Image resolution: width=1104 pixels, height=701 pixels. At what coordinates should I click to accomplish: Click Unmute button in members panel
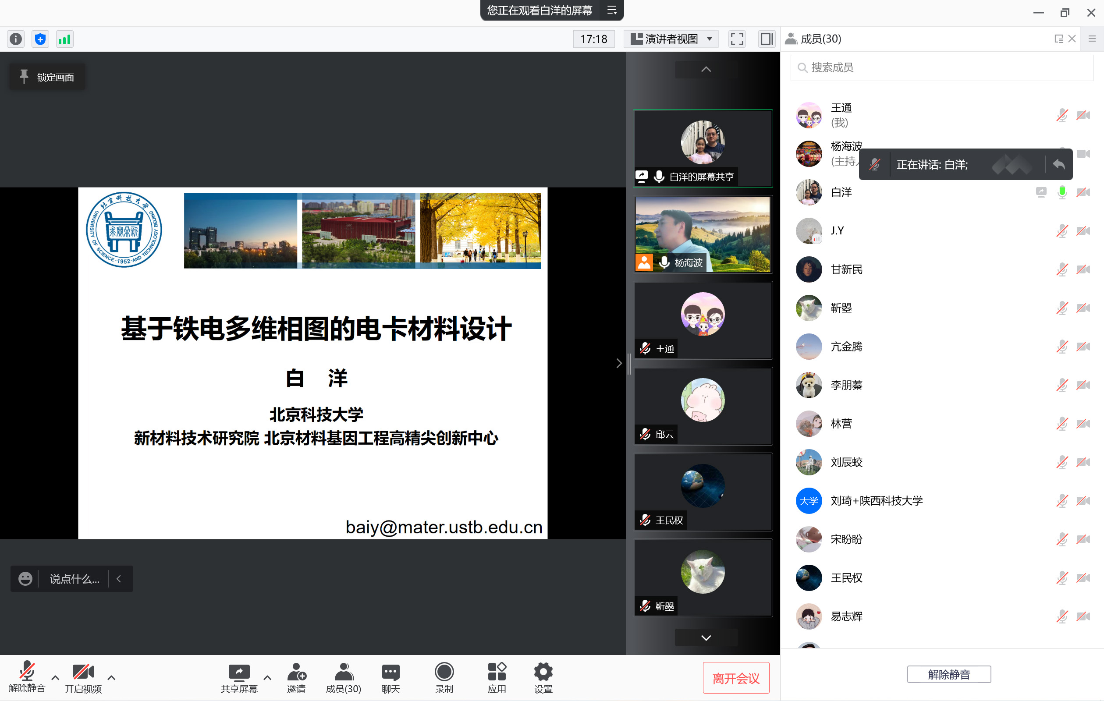(x=948, y=674)
